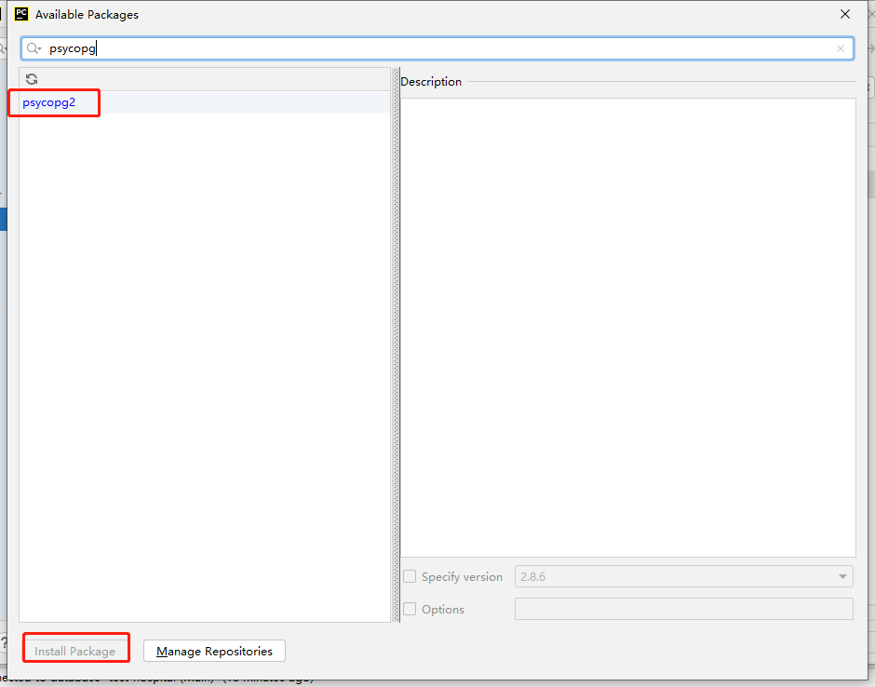
Task: Enable the Specify version checkbox
Action: [x=410, y=576]
